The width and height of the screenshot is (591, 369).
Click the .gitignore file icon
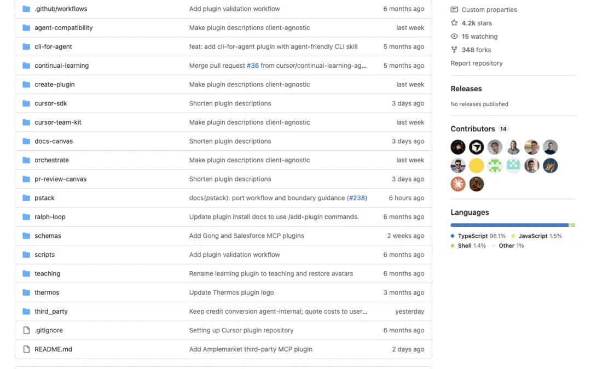(26, 330)
